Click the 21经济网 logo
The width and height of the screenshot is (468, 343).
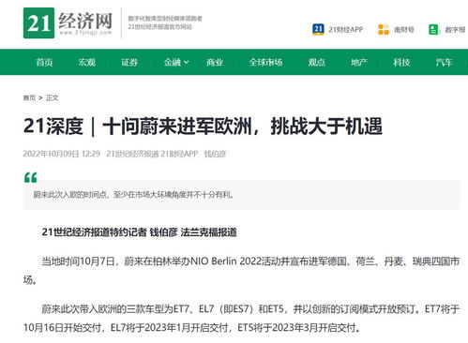[68, 23]
